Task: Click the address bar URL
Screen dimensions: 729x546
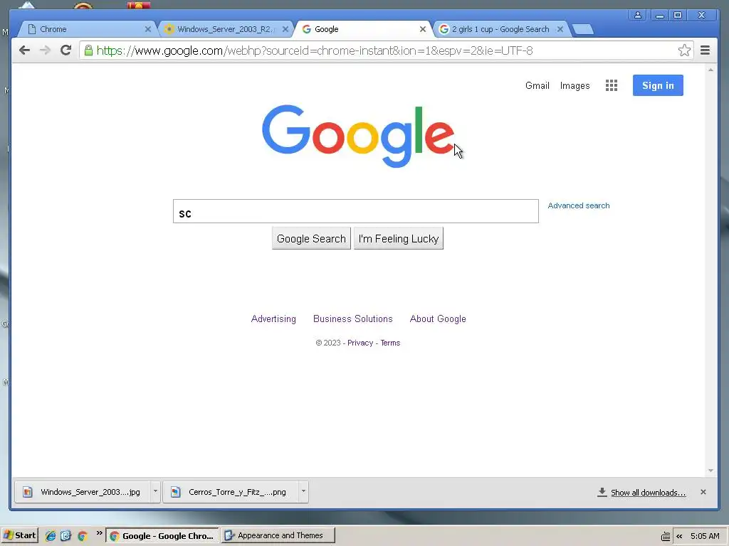Action: tap(314, 50)
